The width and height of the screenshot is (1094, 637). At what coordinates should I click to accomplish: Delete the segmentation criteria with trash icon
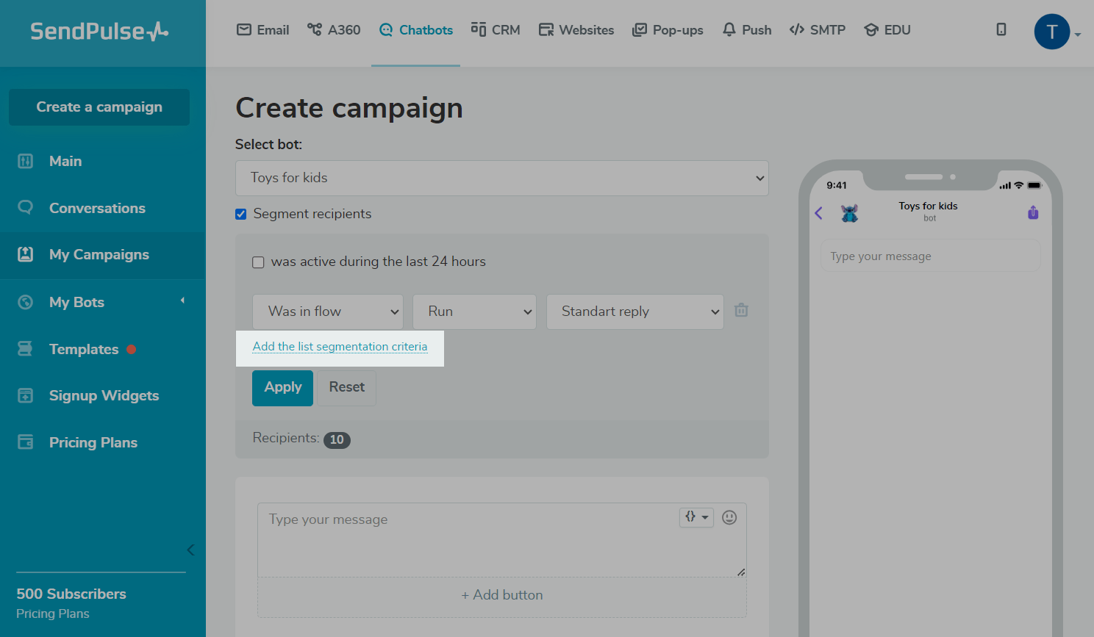[x=741, y=311]
